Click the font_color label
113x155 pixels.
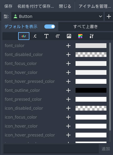tap(15, 46)
